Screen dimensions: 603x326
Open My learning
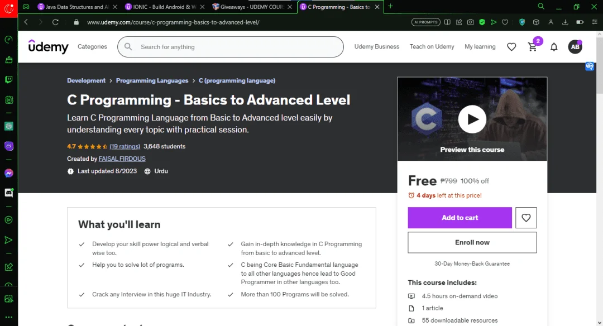[x=480, y=46]
